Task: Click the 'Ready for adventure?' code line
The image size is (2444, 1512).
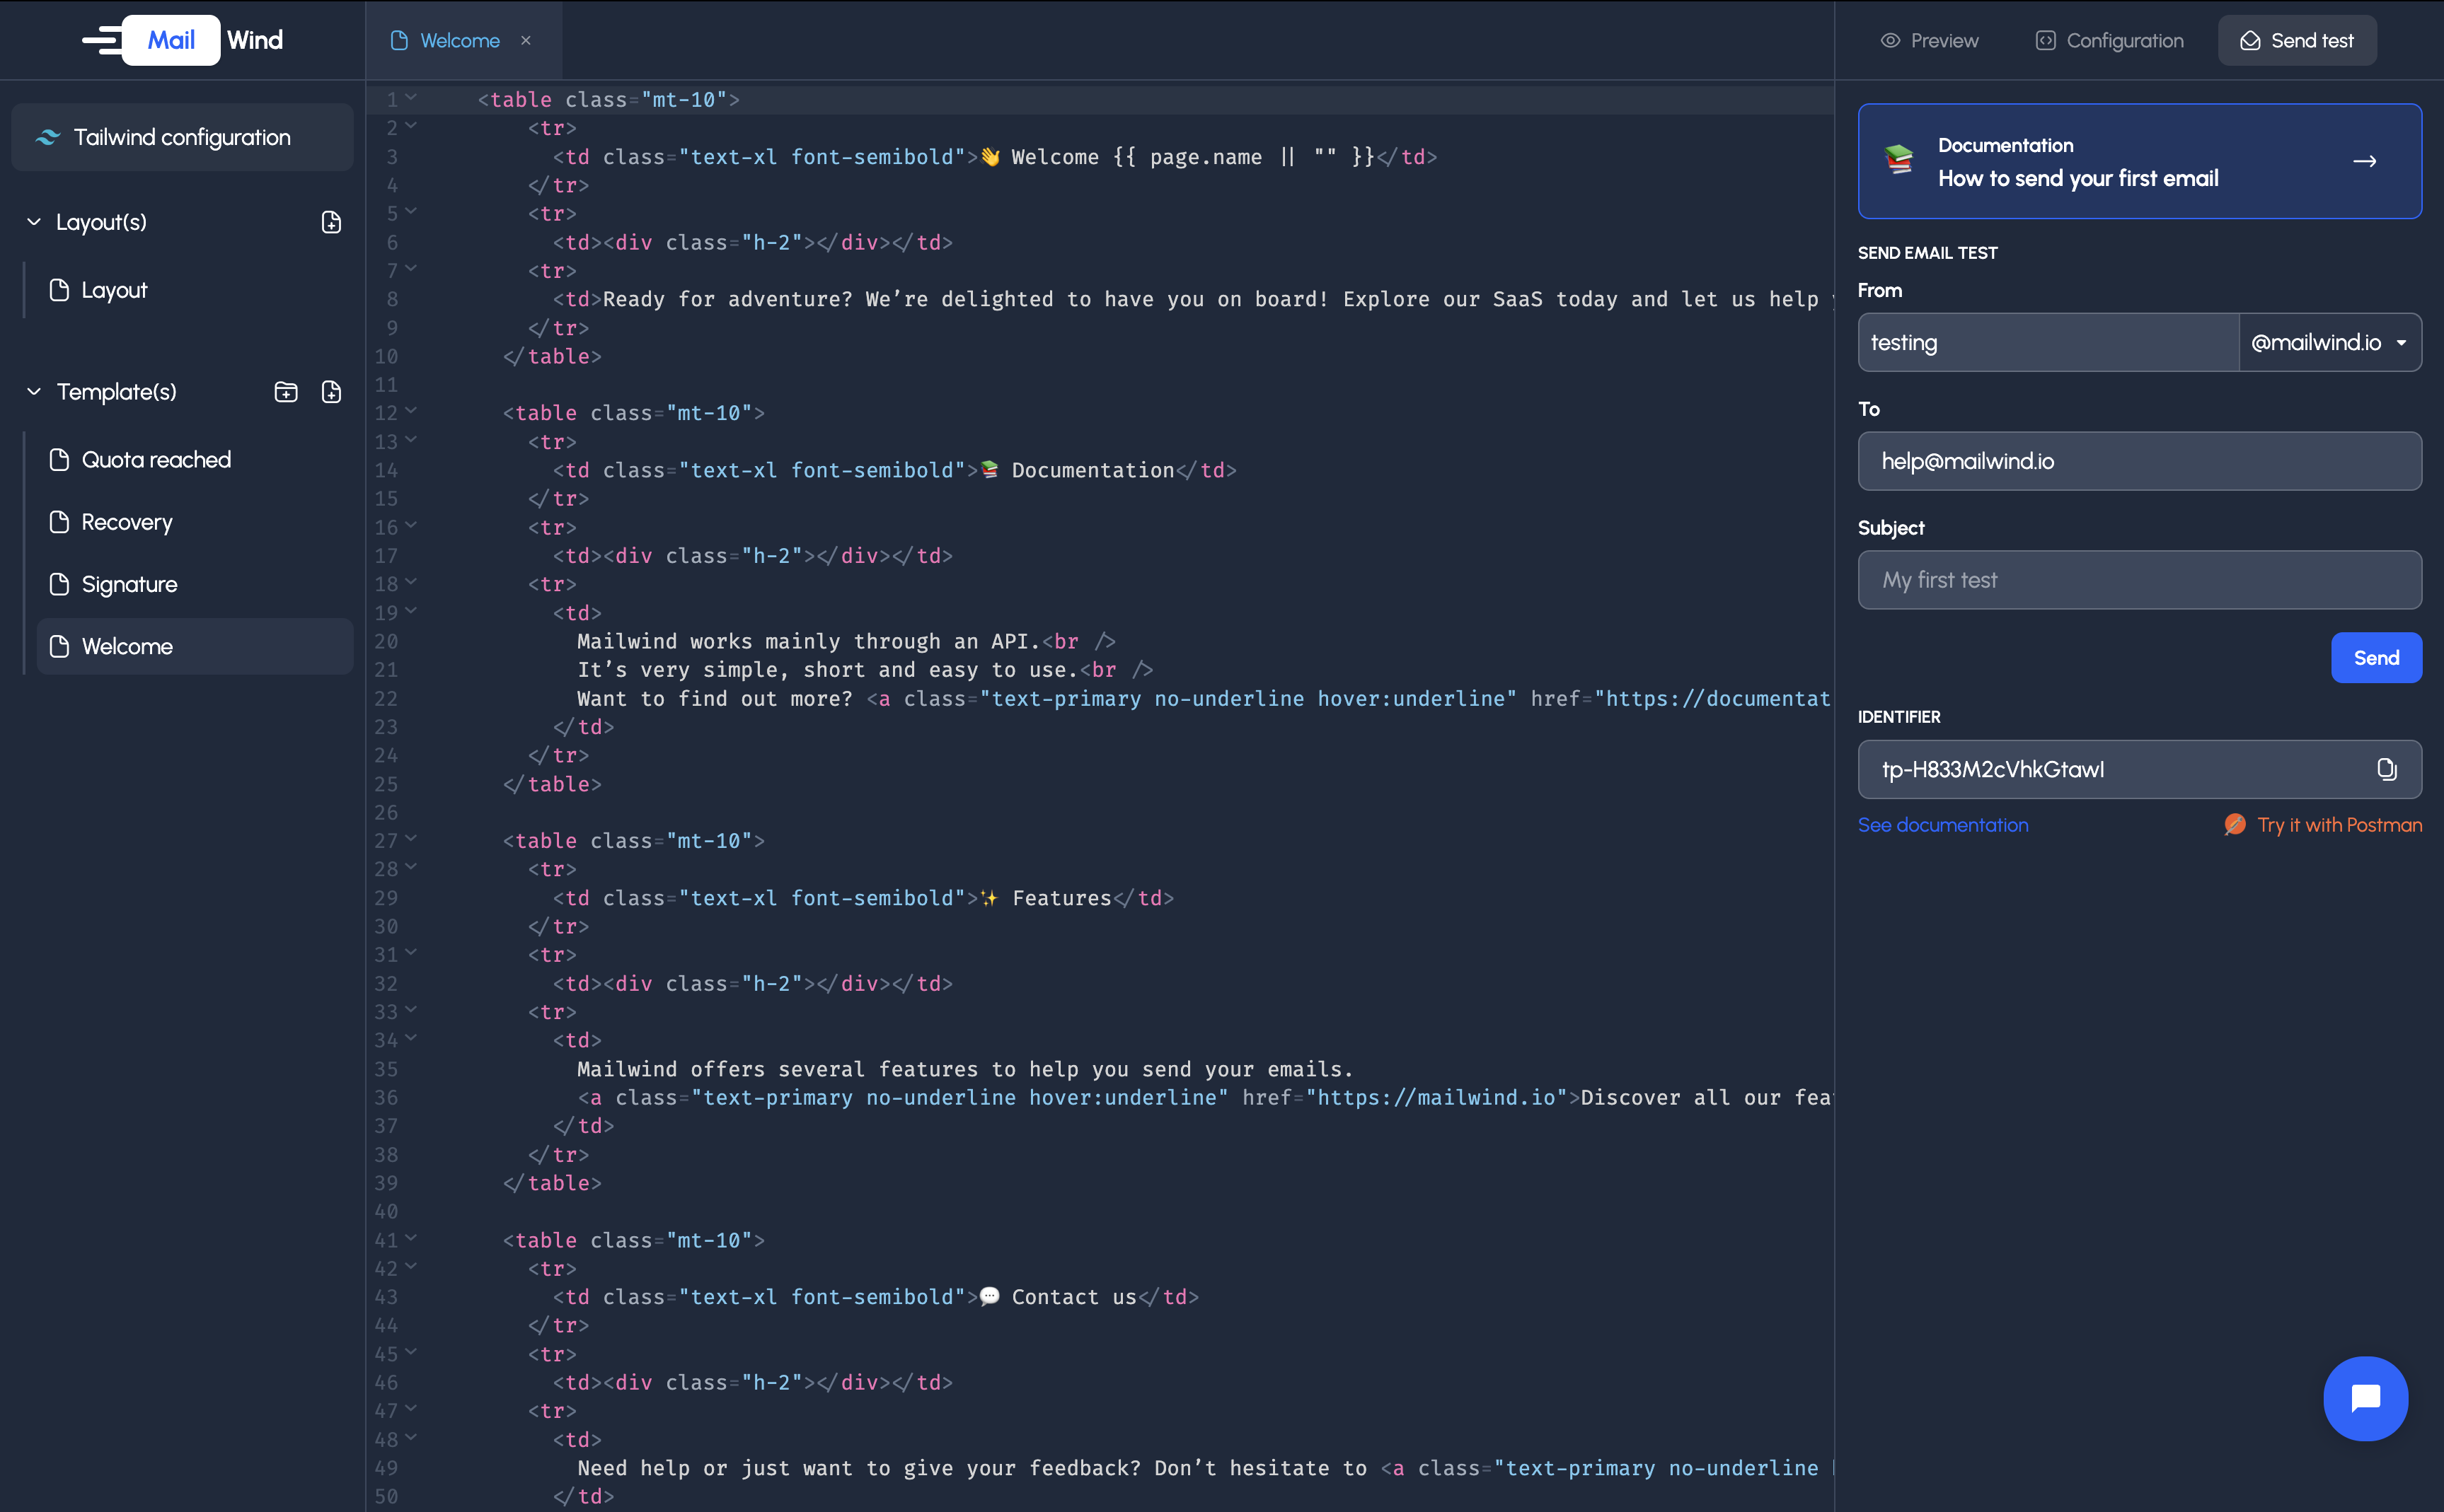Action: (1192, 299)
